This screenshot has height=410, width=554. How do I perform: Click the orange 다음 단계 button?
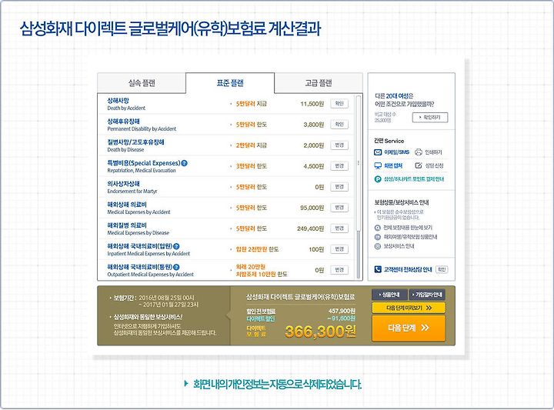pos(409,328)
